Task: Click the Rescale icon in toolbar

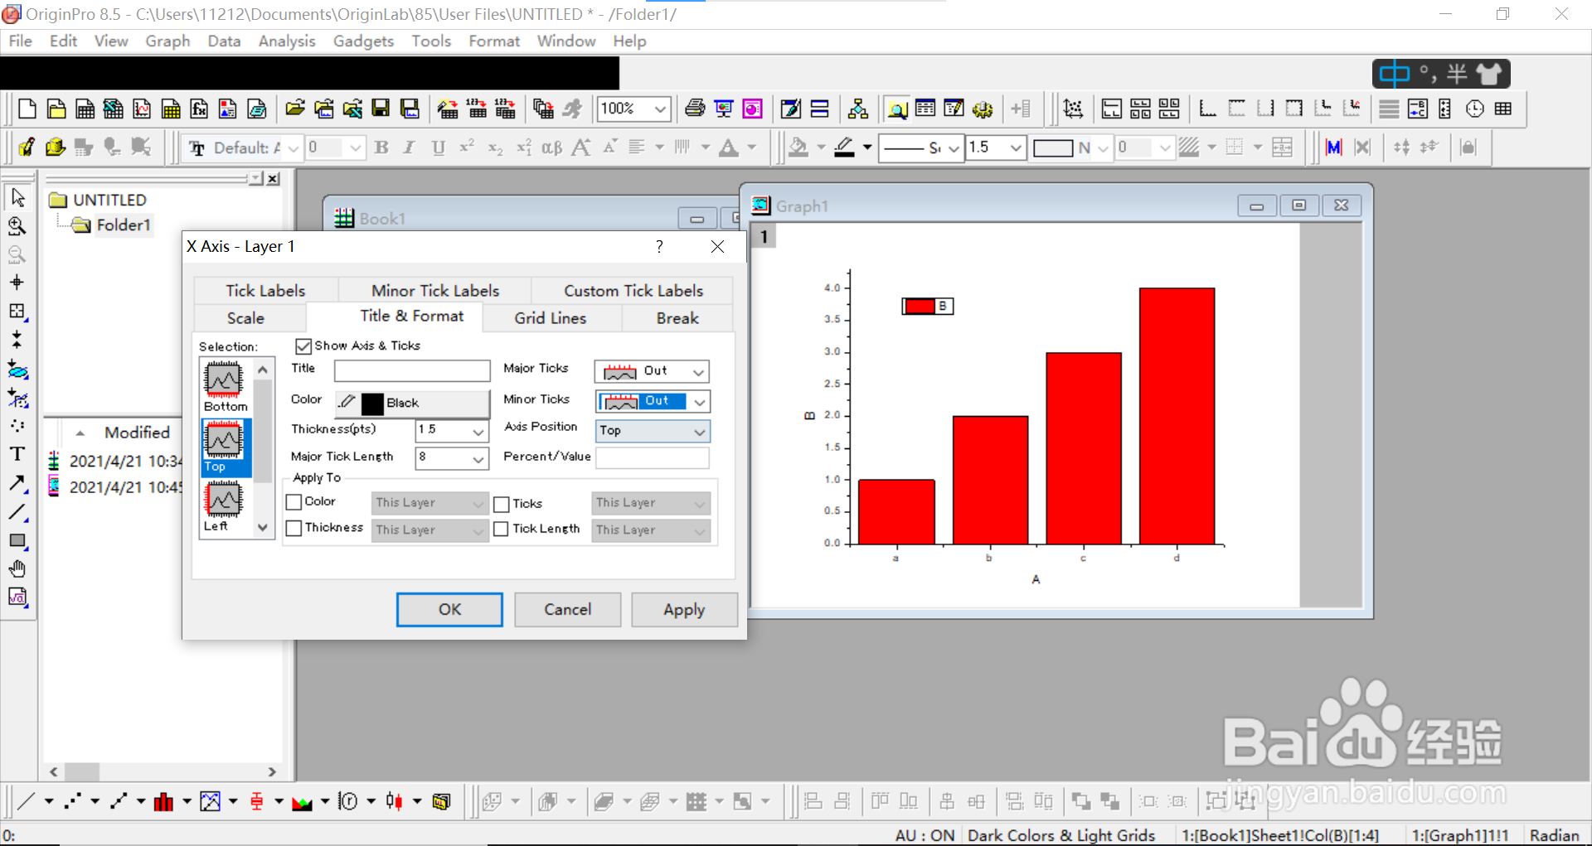Action: coord(1073,109)
